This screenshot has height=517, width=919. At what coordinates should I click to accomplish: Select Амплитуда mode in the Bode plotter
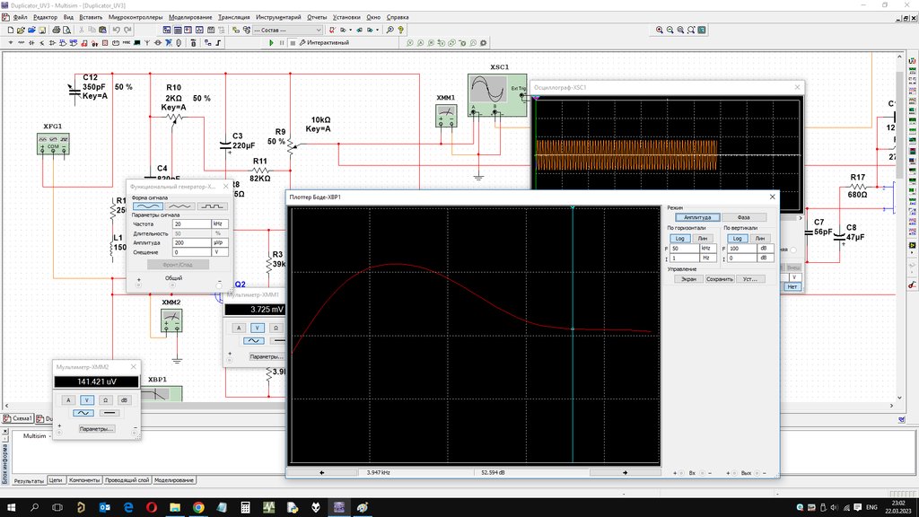(x=697, y=217)
